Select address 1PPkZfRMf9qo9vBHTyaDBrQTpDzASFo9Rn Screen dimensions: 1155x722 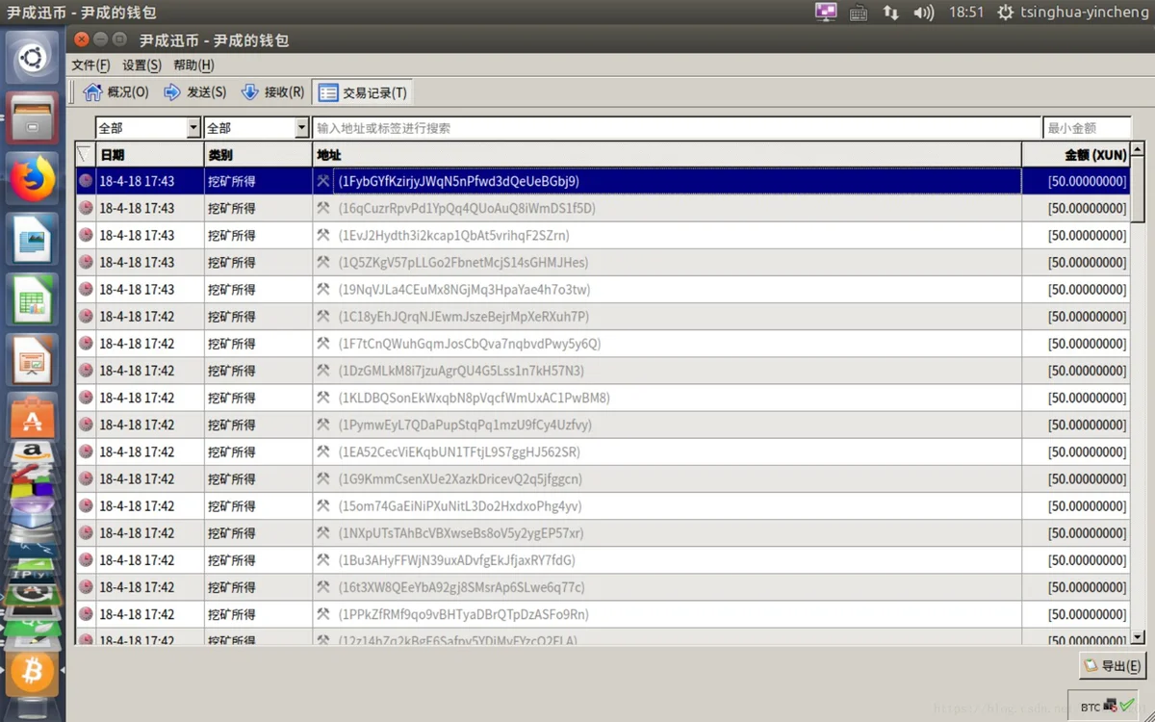pyautogui.click(x=463, y=614)
